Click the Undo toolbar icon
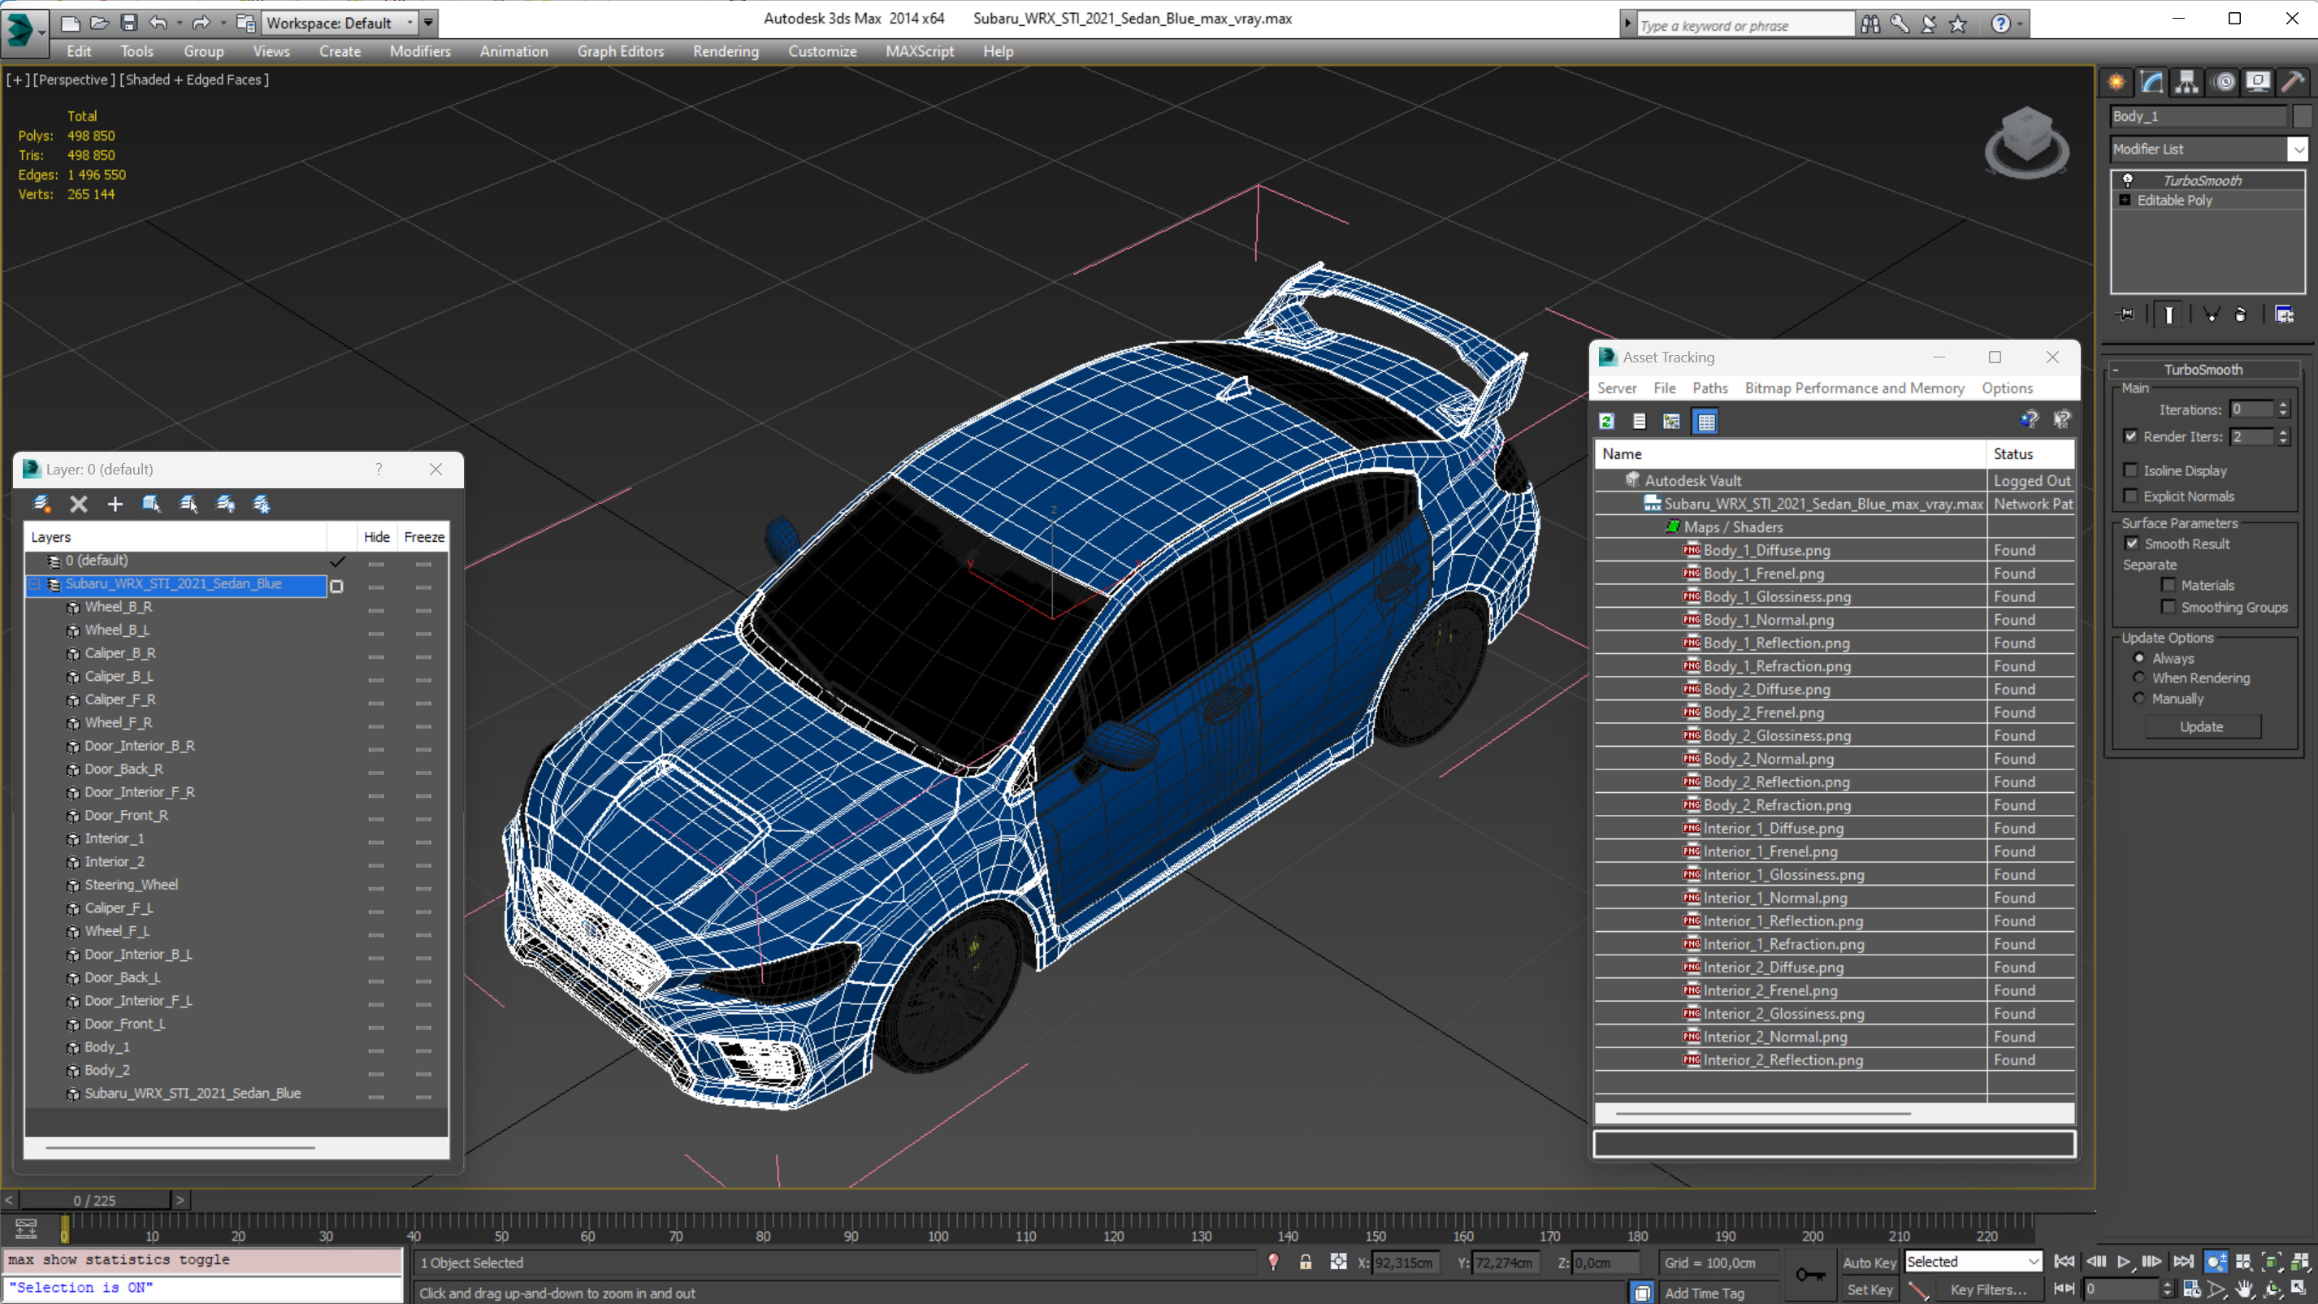Viewport: 2318px width, 1304px height. pos(158,24)
